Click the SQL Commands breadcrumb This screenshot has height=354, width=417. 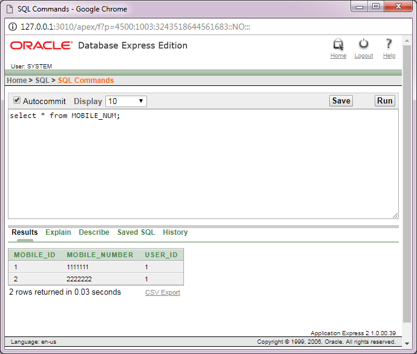(x=86, y=80)
